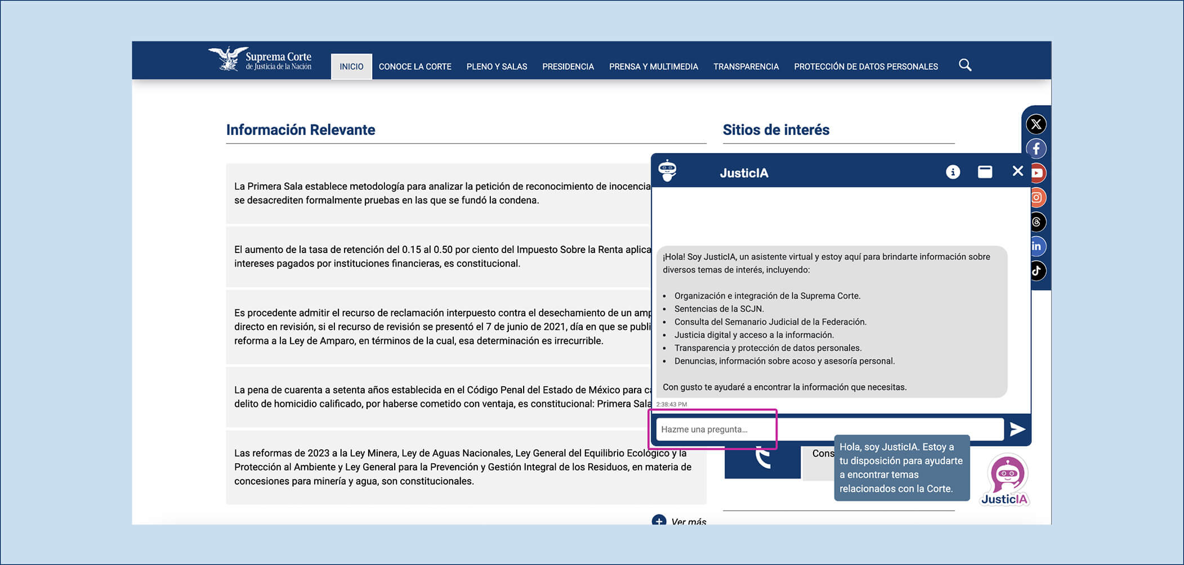The height and width of the screenshot is (565, 1184).
Task: Open the Threads social icon
Action: (x=1038, y=222)
